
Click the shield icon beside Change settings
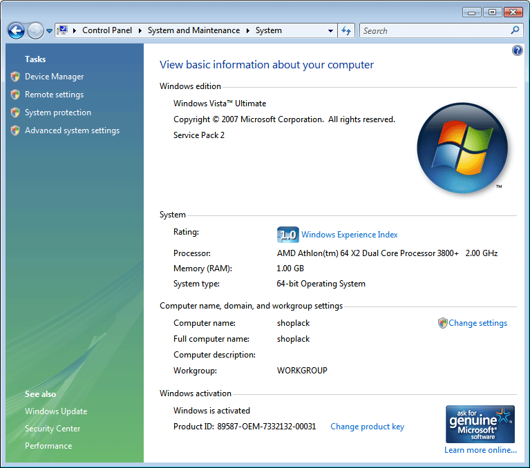442,323
